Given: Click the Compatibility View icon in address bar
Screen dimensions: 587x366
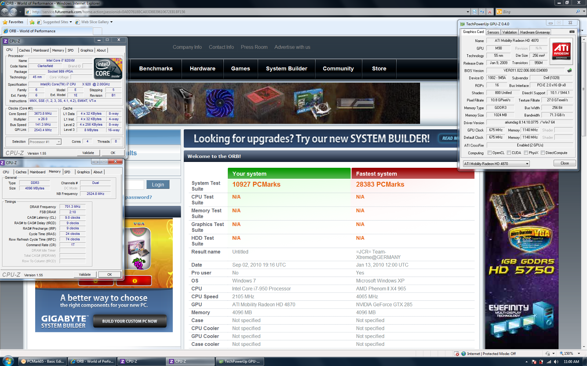Looking at the screenshot, I should click(x=474, y=12).
